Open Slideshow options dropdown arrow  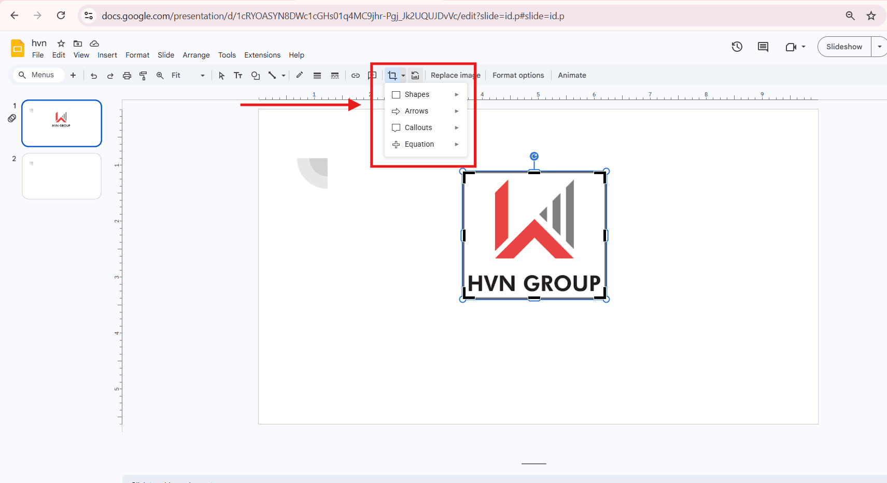tap(880, 47)
